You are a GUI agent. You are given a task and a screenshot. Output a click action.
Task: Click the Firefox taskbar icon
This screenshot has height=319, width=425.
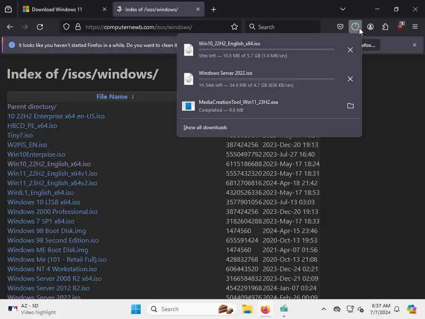tap(265, 309)
